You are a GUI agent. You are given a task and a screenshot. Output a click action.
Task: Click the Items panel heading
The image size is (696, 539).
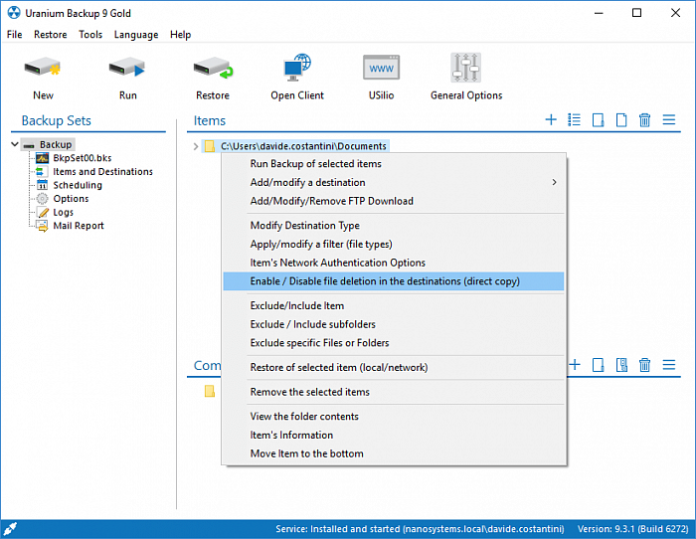pyautogui.click(x=209, y=120)
